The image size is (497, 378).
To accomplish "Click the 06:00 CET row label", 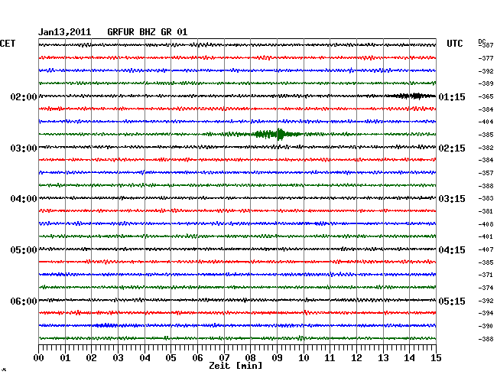I will point(24,301).
